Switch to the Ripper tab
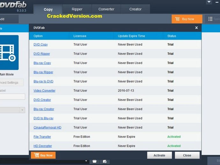Image resolution: width=220 pixels, height=165 pixels. [x=77, y=9]
